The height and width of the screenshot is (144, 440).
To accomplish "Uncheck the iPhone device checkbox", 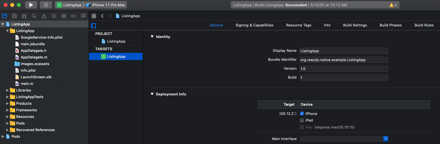I will click(302, 114).
